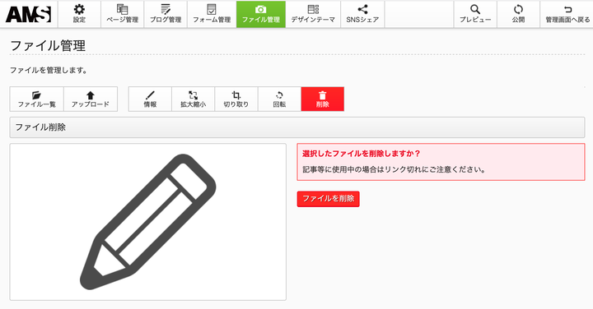Open ページ管理 page management

coord(122,14)
